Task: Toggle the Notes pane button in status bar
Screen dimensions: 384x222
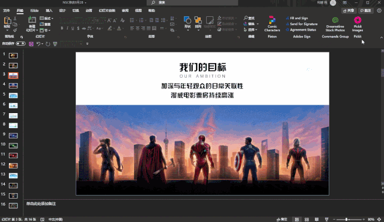Action: [282, 220]
